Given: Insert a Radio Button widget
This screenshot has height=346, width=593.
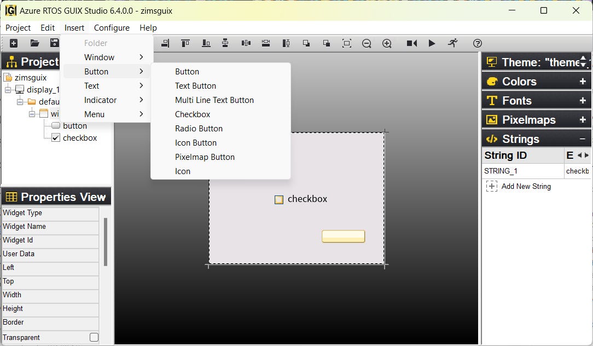Looking at the screenshot, I should (x=220, y=129).
